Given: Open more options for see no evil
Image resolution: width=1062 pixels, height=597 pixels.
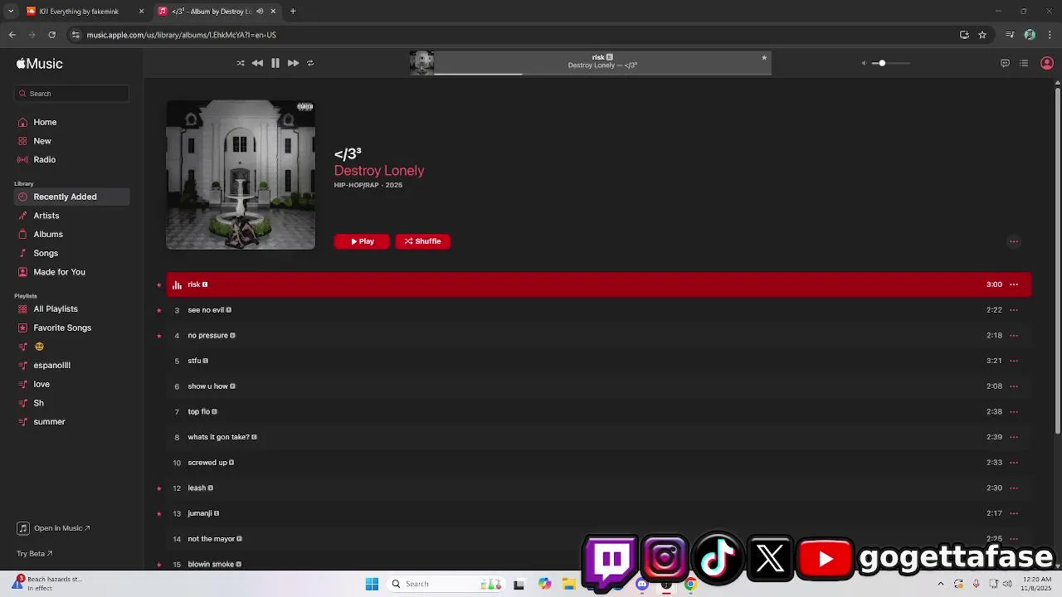Looking at the screenshot, I should tap(1014, 310).
